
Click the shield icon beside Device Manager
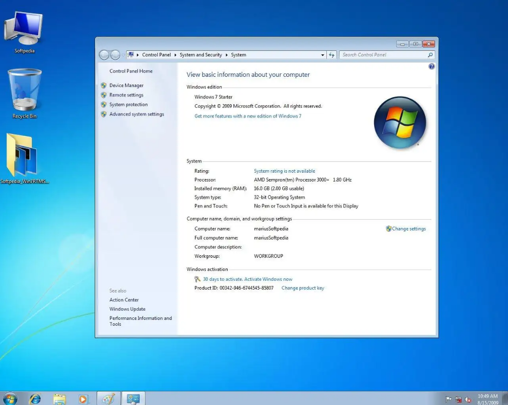(104, 85)
